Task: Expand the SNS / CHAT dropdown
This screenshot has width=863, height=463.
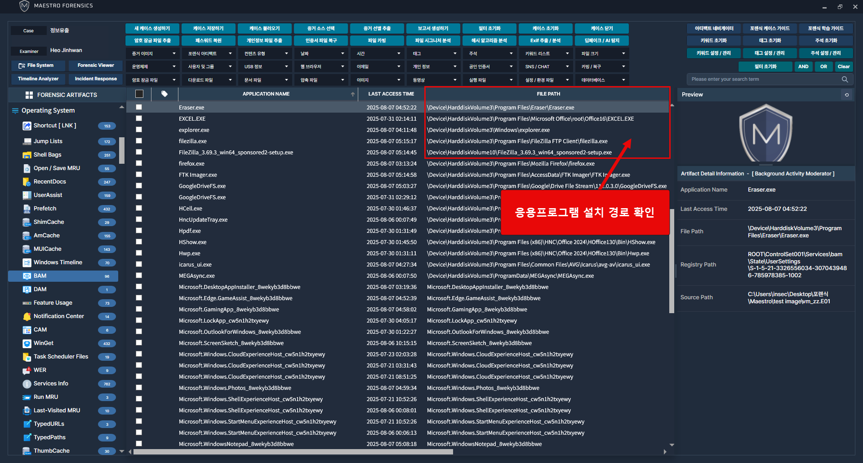Action: 547,67
